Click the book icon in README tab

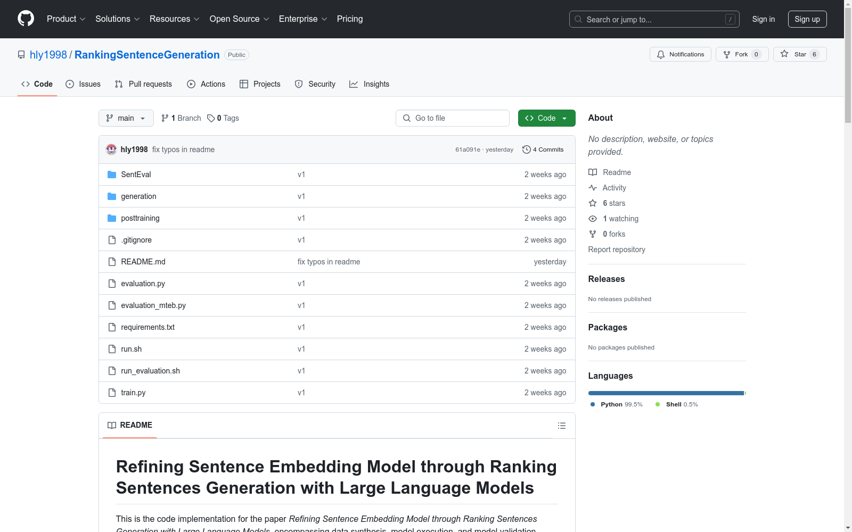pos(112,425)
